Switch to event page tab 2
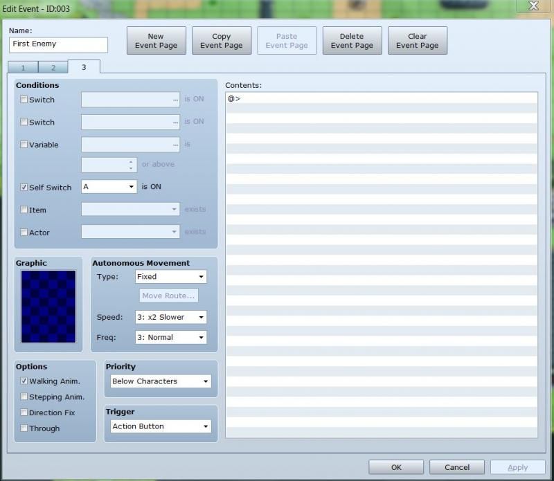 point(53,68)
